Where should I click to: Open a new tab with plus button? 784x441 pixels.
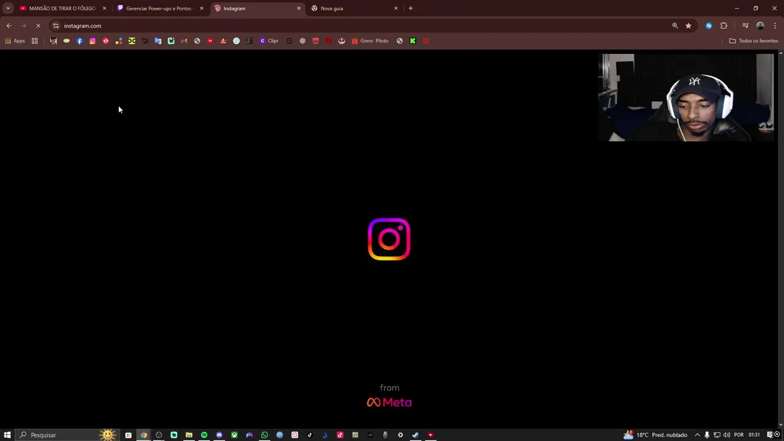pos(410,9)
